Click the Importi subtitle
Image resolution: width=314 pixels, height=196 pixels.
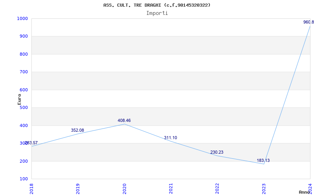pos(157,13)
